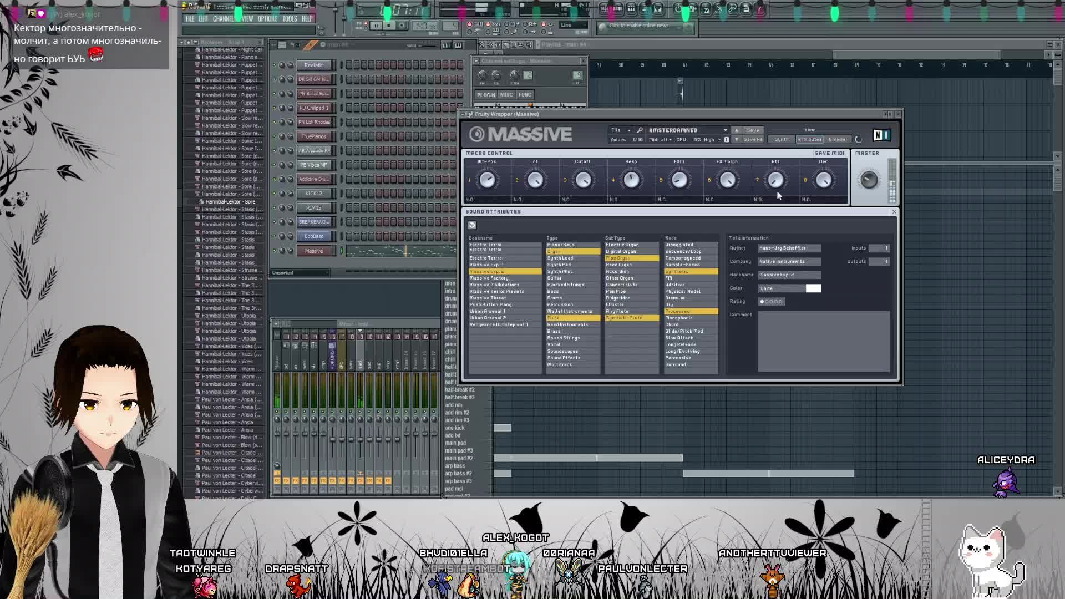
Task: Switch transport to pattern/song mode
Action: (365, 23)
